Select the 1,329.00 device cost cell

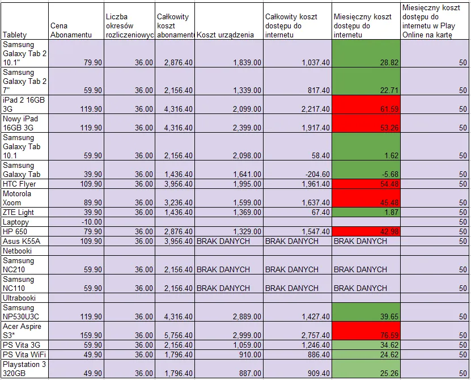229,231
